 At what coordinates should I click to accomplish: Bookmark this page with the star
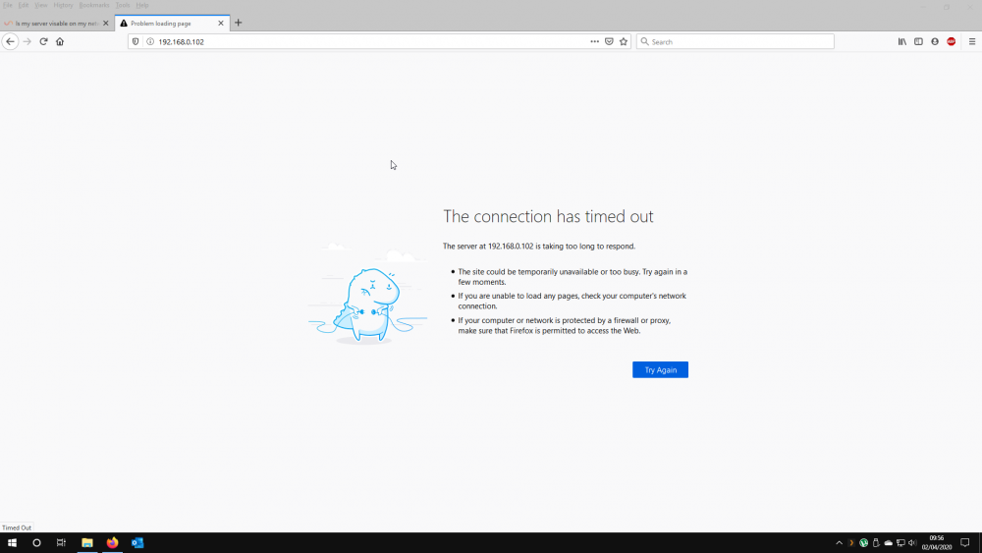click(x=624, y=41)
